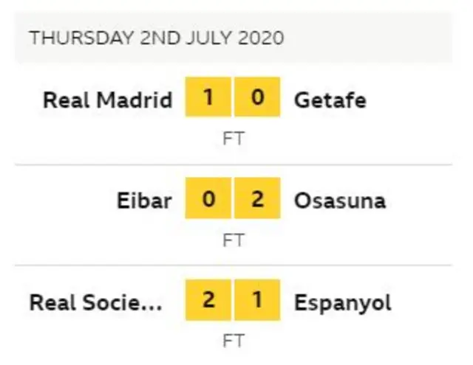Viewport: 473px width, 365px height.
Task: Click FT status under Eibar match
Action: click(233, 240)
